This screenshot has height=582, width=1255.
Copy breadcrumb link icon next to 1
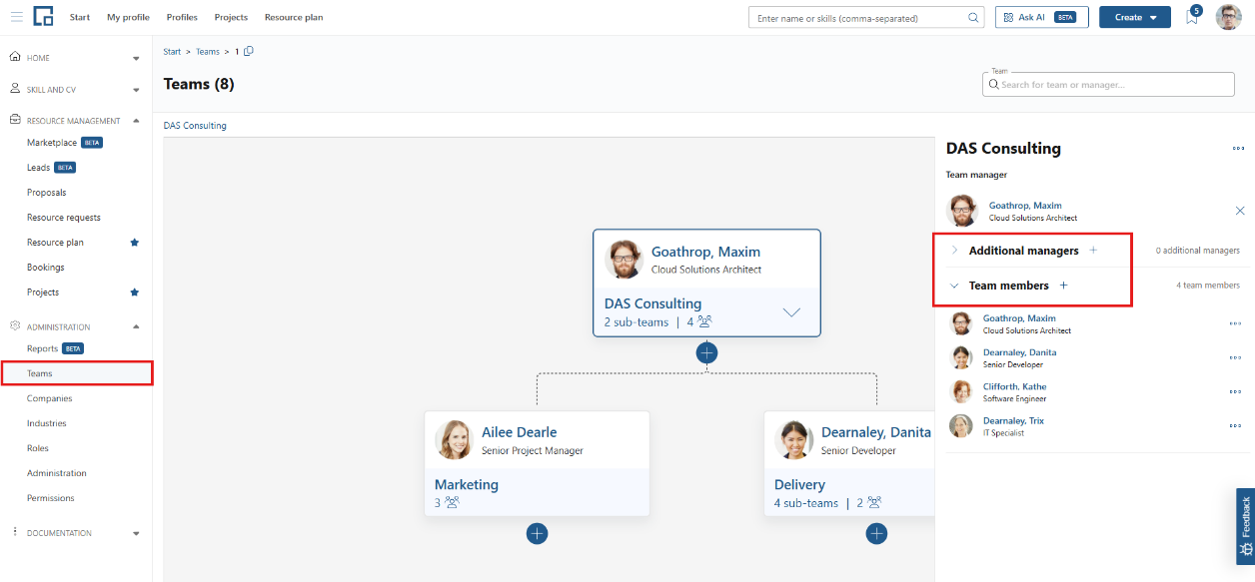(249, 51)
